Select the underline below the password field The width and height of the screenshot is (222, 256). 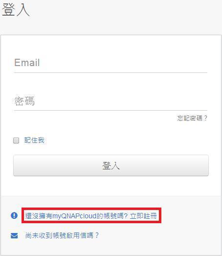click(x=111, y=110)
